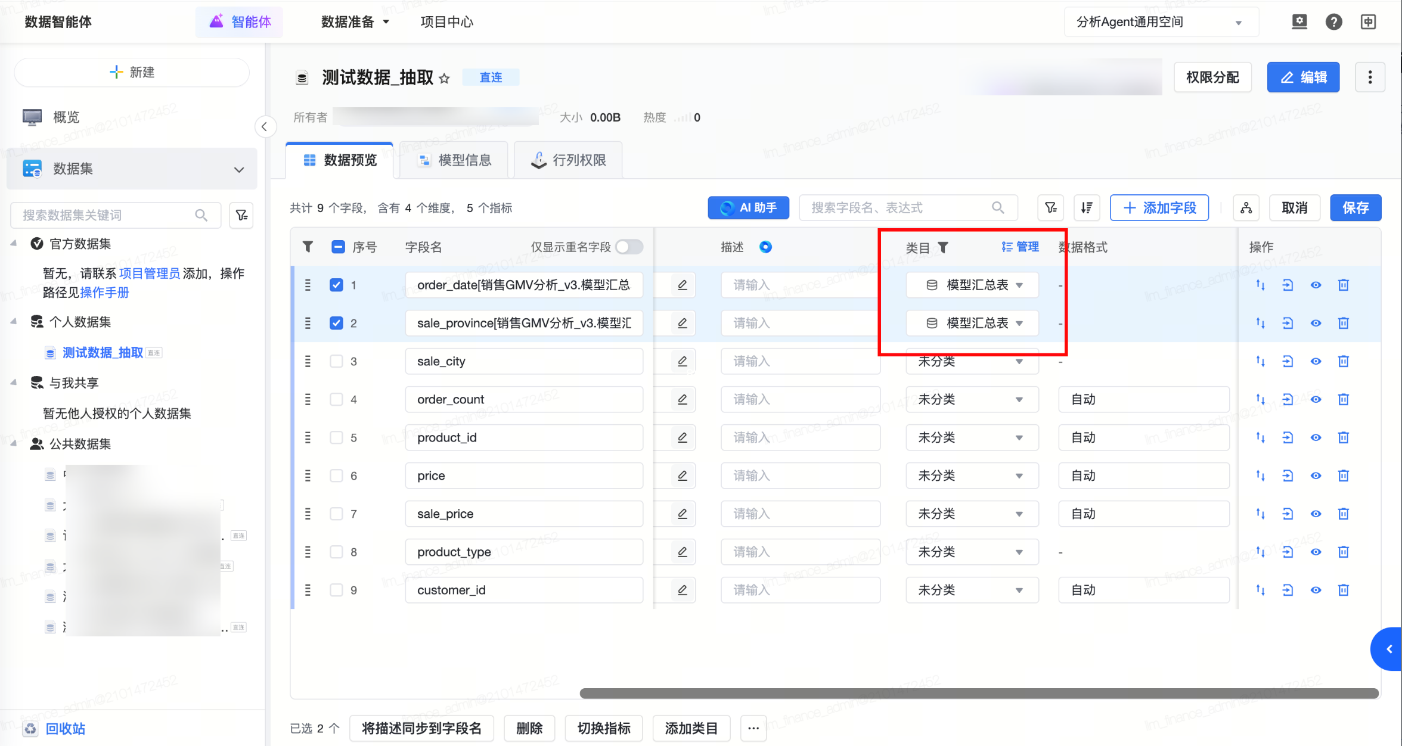Click the star to favorite dataset
1402x746 pixels.
pos(444,78)
